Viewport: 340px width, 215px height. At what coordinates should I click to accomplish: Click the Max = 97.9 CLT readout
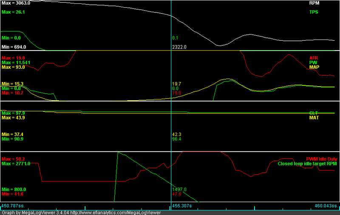coord(13,113)
